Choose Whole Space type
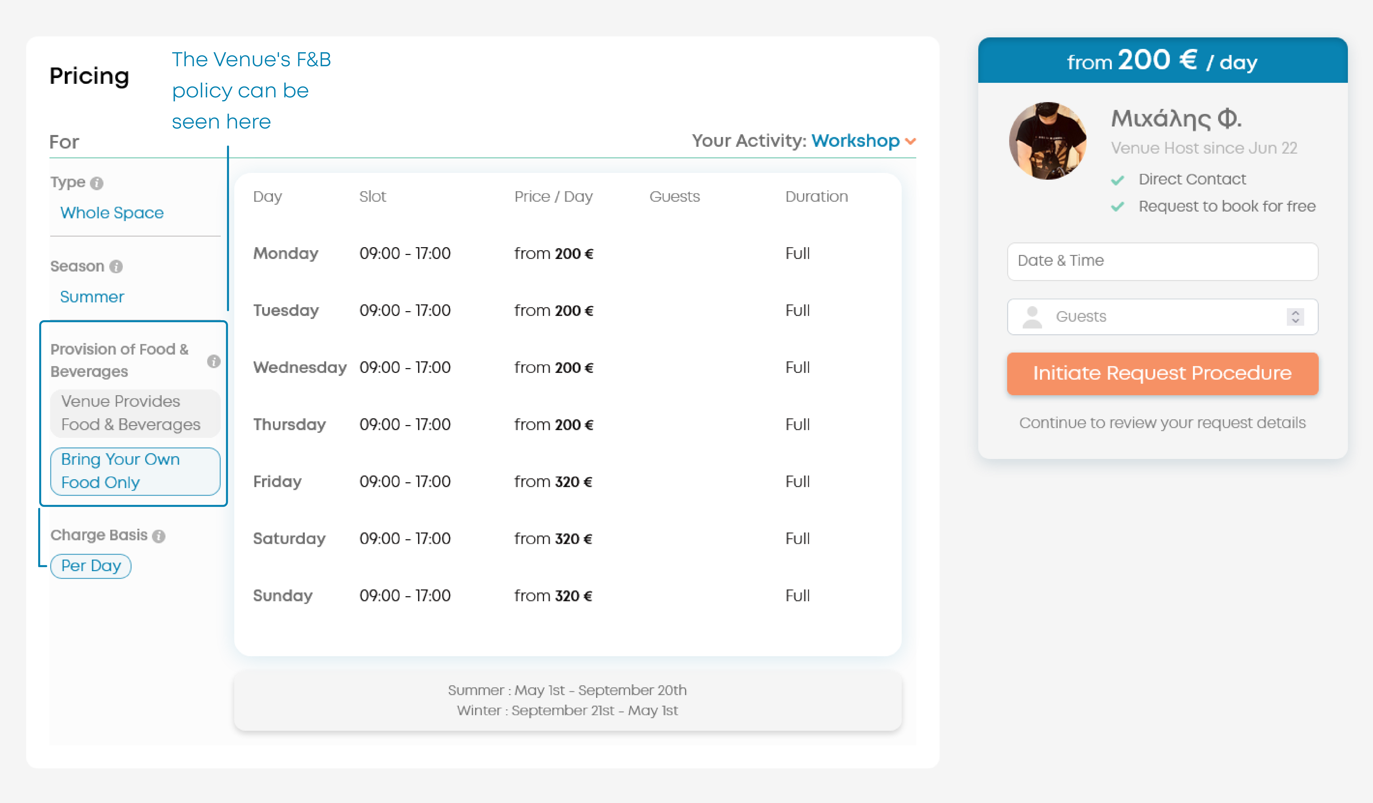1373x803 pixels. click(x=112, y=213)
